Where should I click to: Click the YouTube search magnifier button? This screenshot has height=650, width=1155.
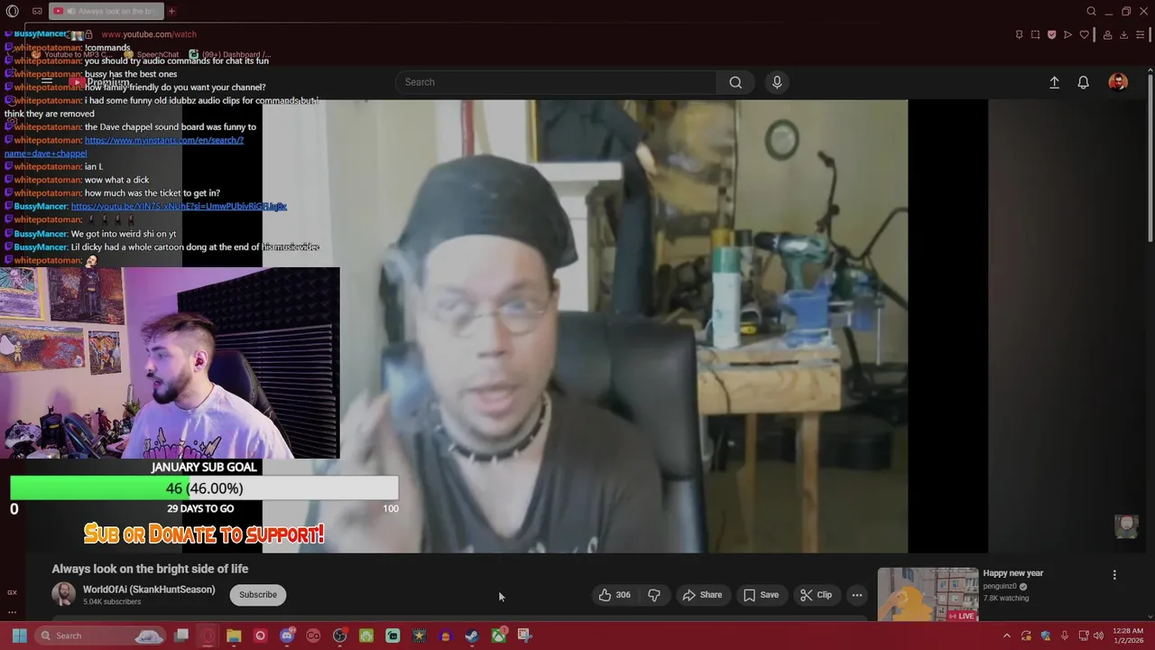[x=735, y=82]
